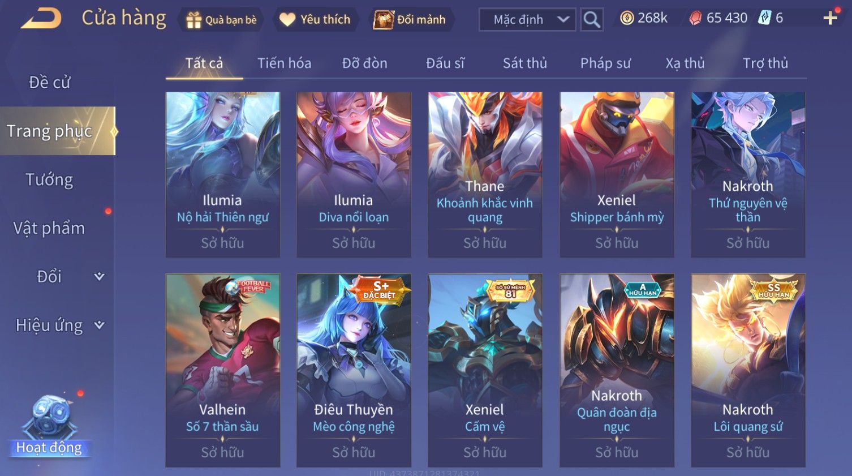
Task: Click the gold coin currency icon
Action: [627, 18]
